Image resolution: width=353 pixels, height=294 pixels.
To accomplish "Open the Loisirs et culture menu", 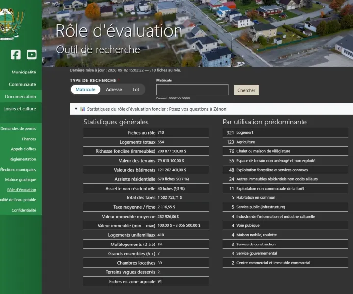I will coord(20,109).
